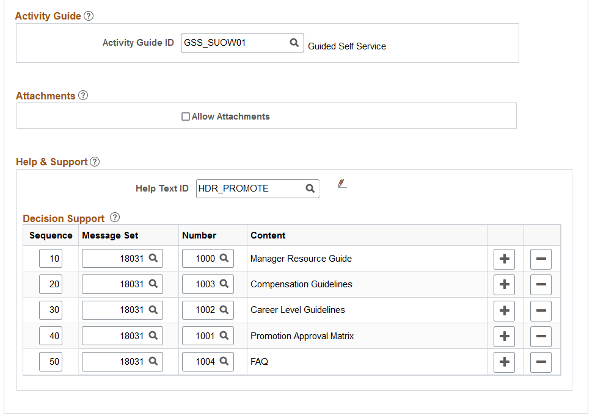Click the Sequence field containing 50
The image size is (595, 416).
pyautogui.click(x=50, y=361)
